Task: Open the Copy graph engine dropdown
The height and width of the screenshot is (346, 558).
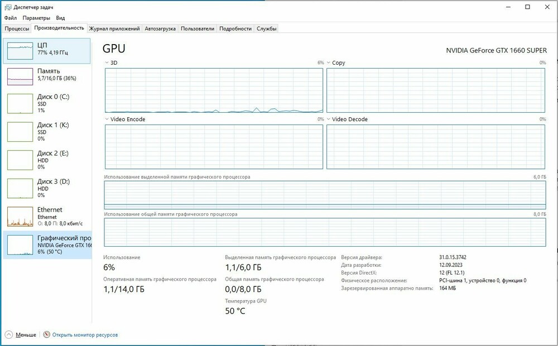Action: tap(329, 63)
